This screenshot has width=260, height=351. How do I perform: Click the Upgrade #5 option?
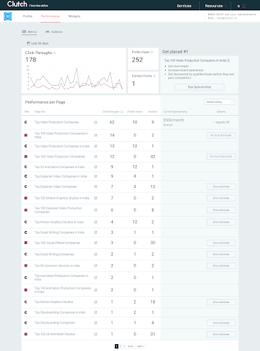point(221,122)
